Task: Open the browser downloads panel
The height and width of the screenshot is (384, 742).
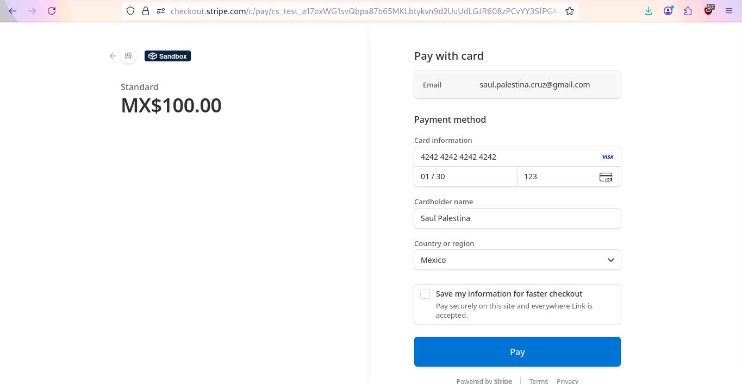Action: pos(648,11)
